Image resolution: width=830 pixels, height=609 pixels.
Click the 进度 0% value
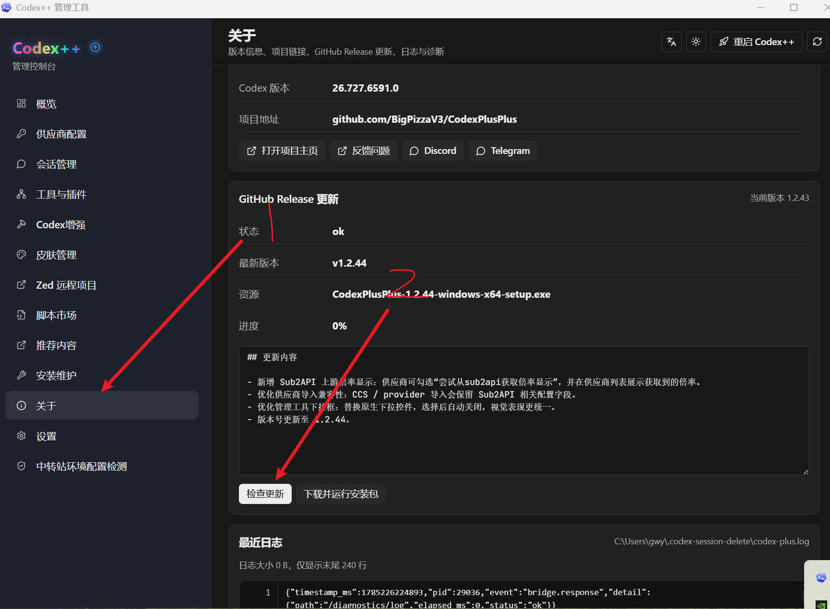339,326
